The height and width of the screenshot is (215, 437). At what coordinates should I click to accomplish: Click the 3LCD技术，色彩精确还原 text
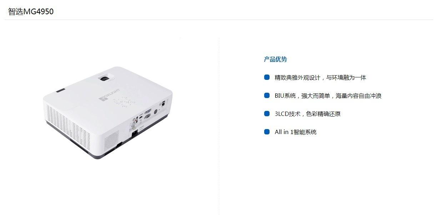(x=307, y=114)
